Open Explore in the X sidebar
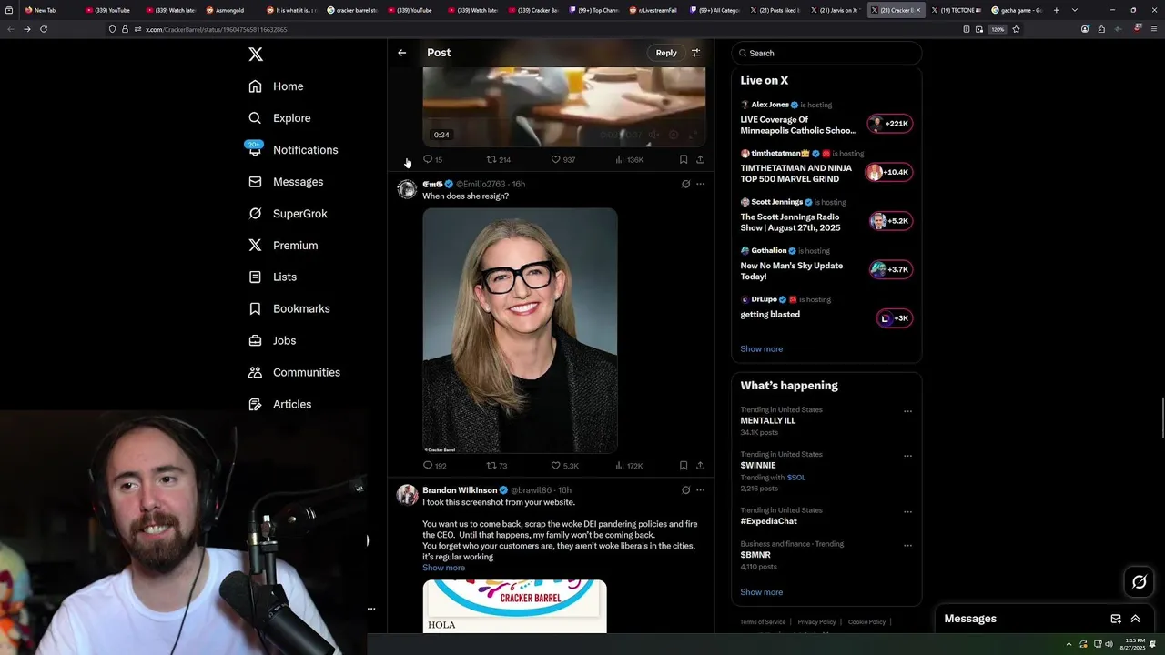1165x655 pixels. tap(280, 118)
